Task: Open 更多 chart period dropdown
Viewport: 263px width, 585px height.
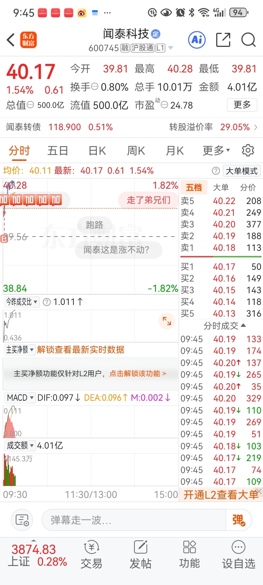Action: (x=217, y=150)
